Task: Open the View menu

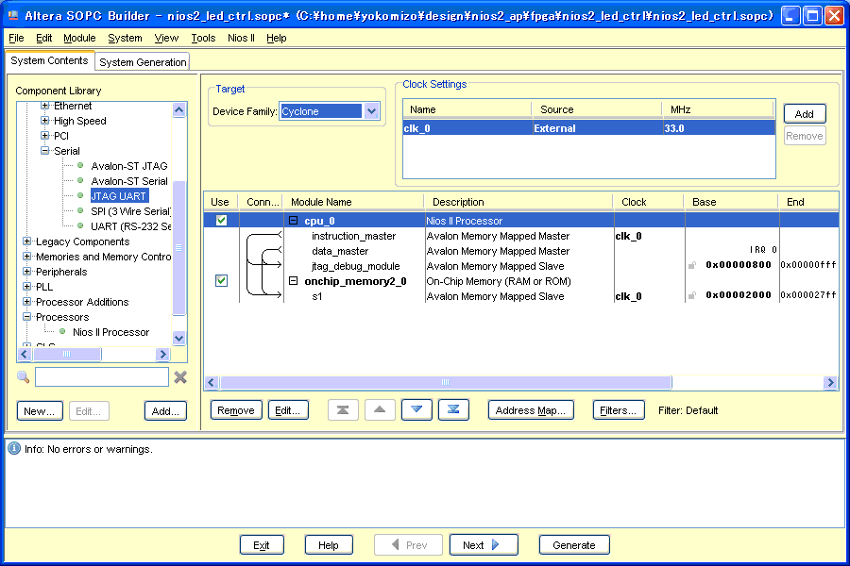Action: pos(166,38)
